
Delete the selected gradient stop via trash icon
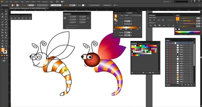pos(140,28)
